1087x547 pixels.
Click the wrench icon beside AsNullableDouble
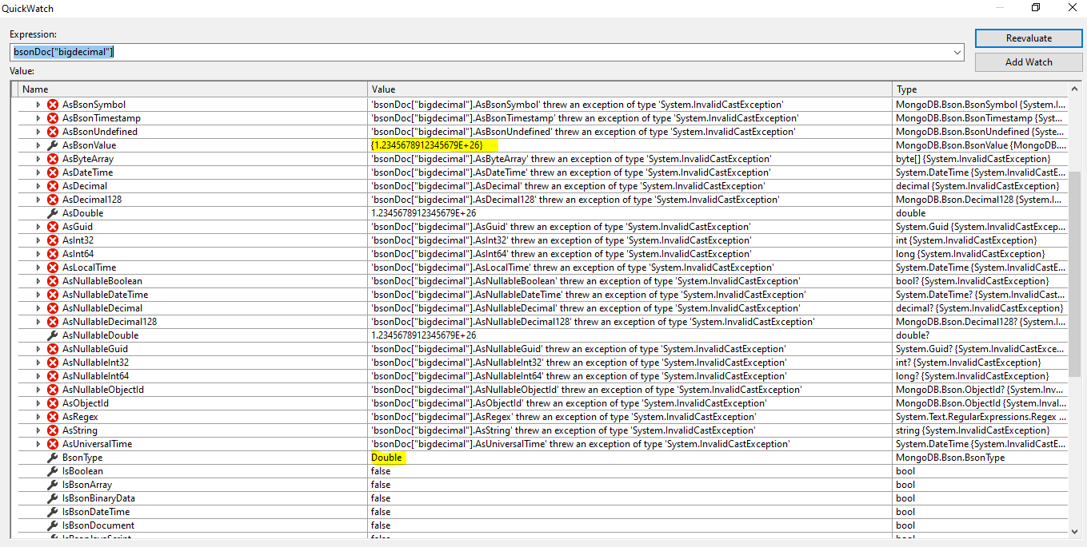click(53, 335)
